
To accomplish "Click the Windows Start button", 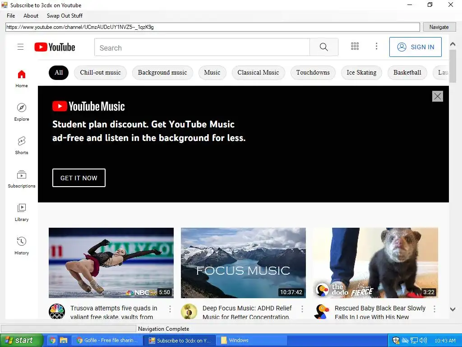I will (21, 341).
